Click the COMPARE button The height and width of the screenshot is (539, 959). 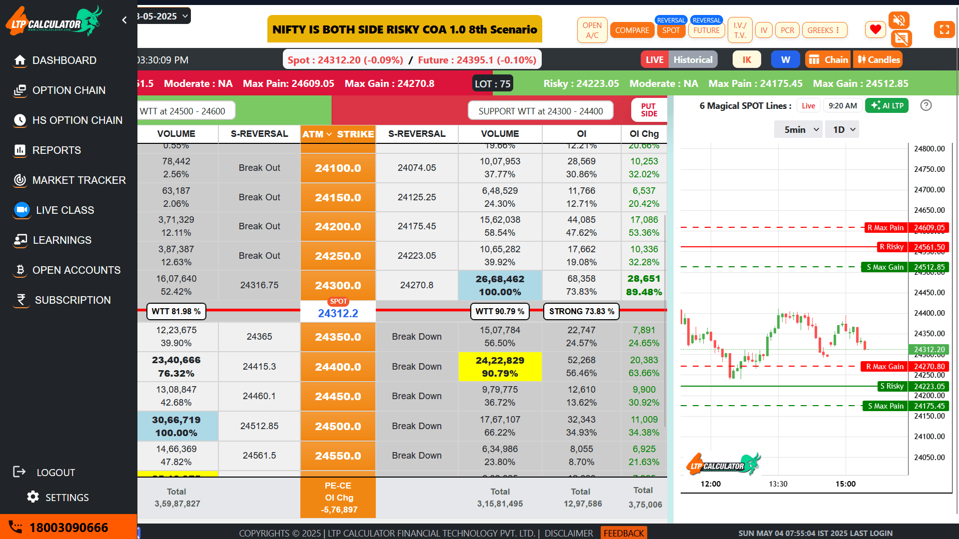click(x=632, y=30)
